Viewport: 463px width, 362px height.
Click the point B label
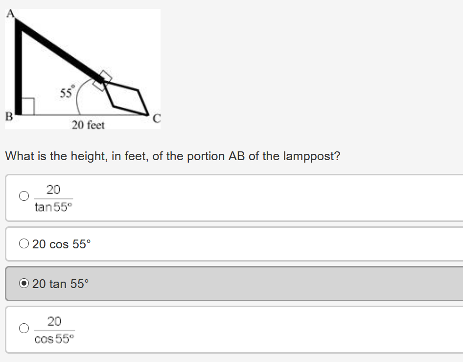(x=8, y=117)
